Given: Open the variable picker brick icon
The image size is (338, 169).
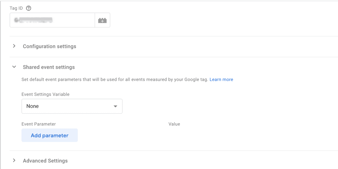Looking at the screenshot, I should [x=102, y=20].
